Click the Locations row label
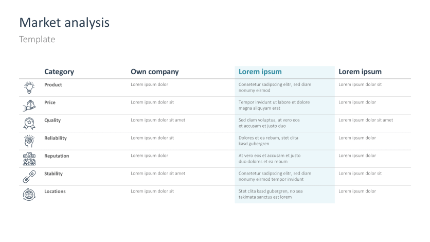Screen dimensions: 430x242 pos(55,192)
